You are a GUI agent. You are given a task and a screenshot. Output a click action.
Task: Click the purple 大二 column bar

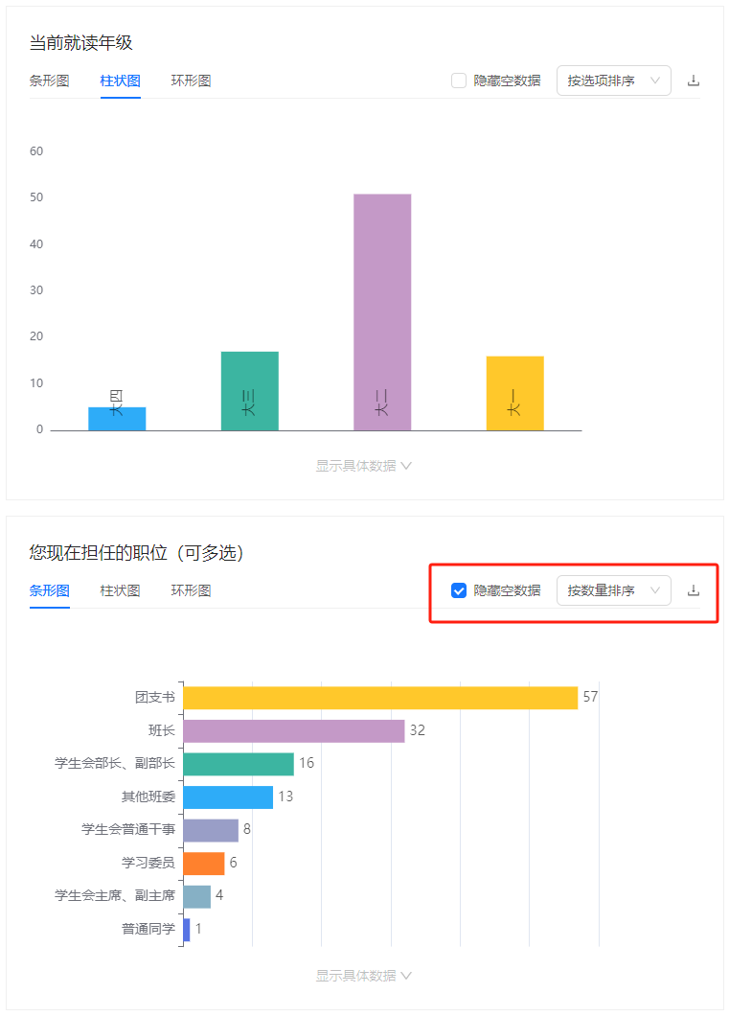(382, 312)
